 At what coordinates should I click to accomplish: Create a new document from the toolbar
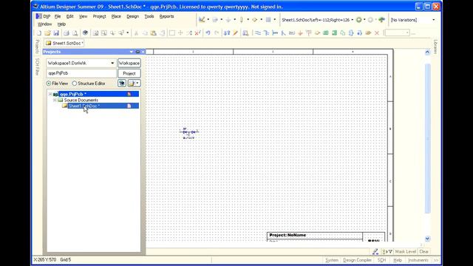[39, 33]
